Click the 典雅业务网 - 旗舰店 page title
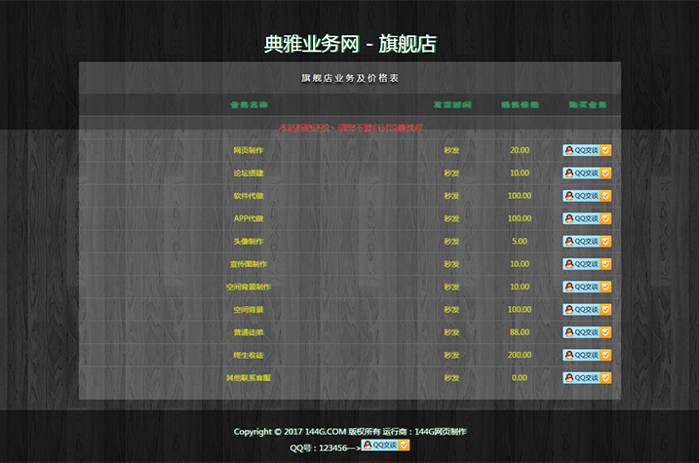 (349, 44)
